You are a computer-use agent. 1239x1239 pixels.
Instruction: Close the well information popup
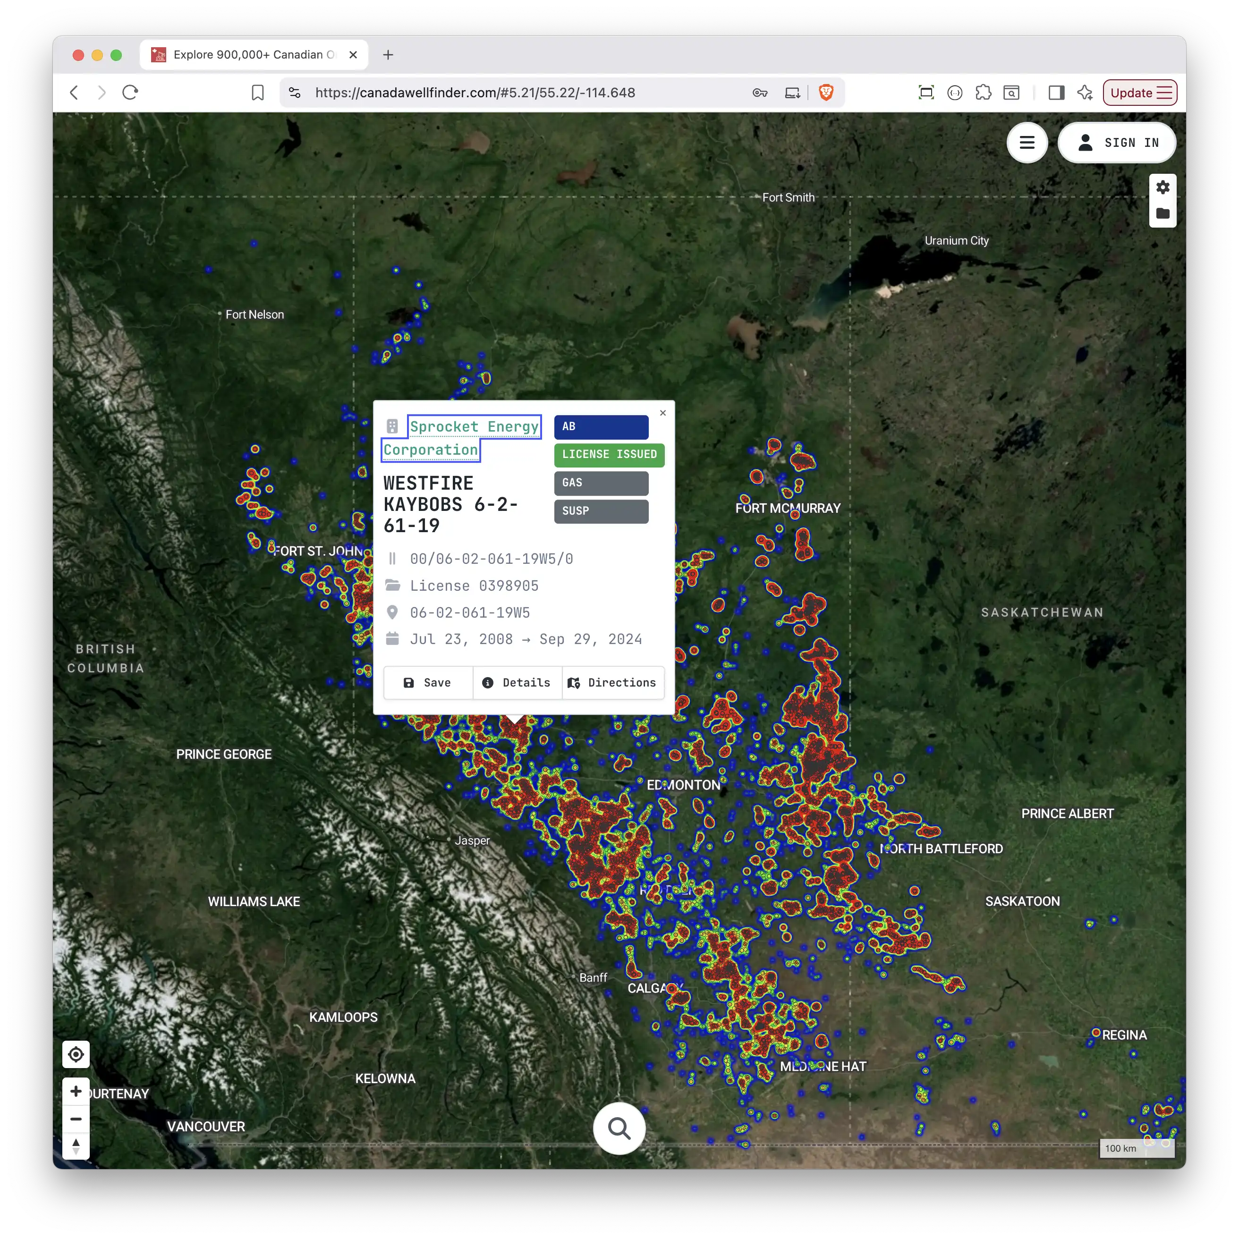662,413
